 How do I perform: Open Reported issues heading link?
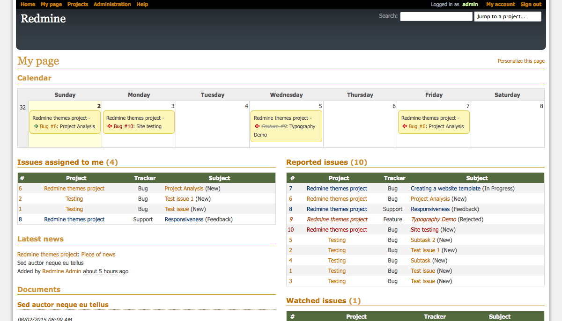pos(317,162)
